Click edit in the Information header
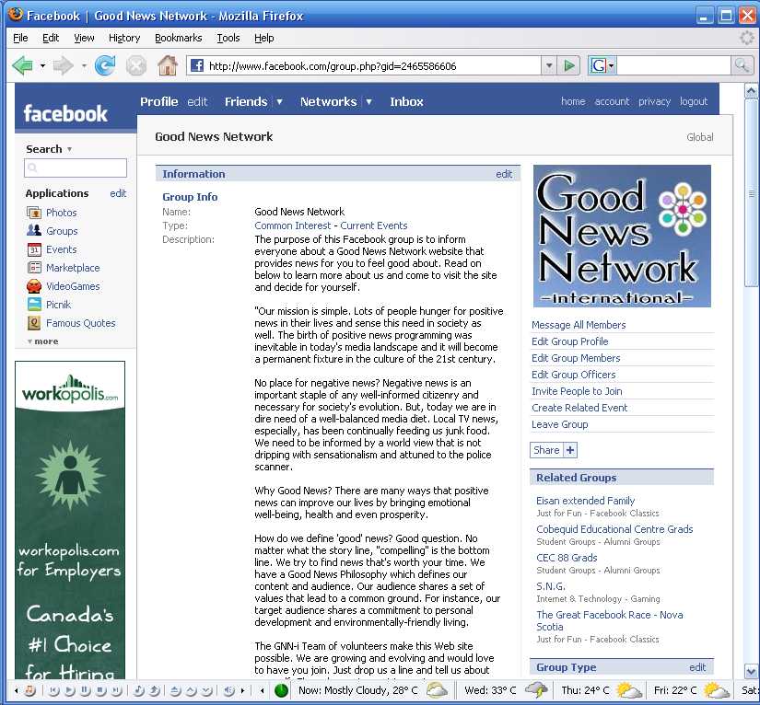 (x=504, y=174)
